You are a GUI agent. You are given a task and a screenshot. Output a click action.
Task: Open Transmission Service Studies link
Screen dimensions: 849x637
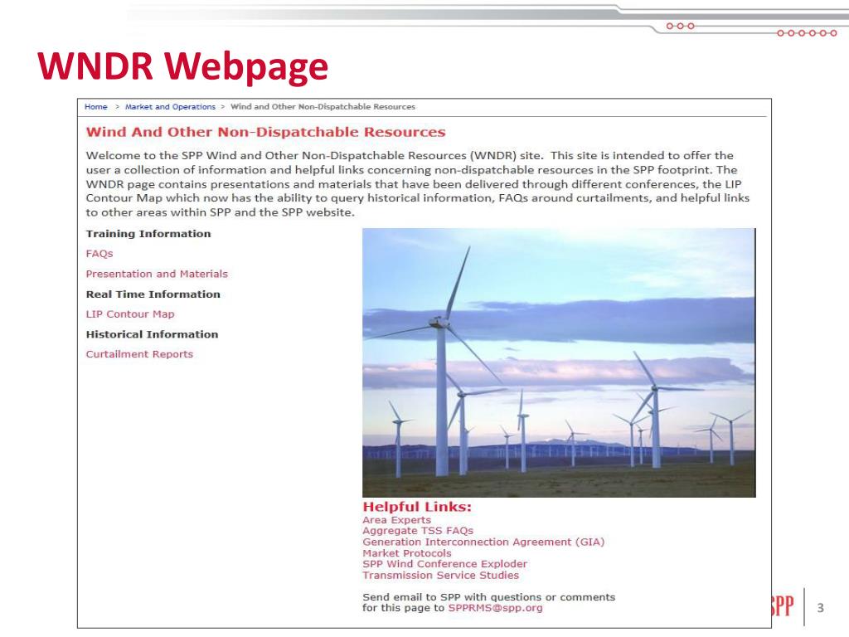click(441, 576)
